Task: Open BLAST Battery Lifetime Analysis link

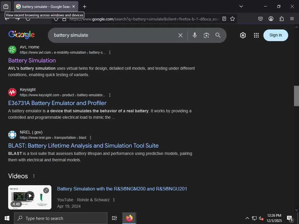Action: [x=83, y=146]
